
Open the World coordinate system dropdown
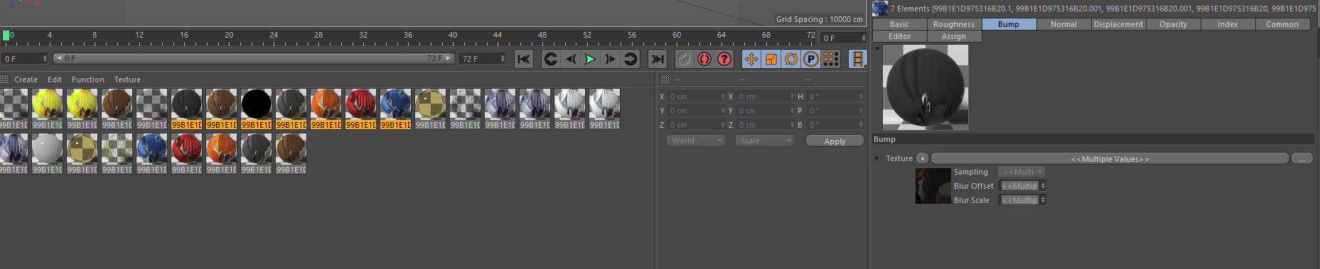[696, 141]
